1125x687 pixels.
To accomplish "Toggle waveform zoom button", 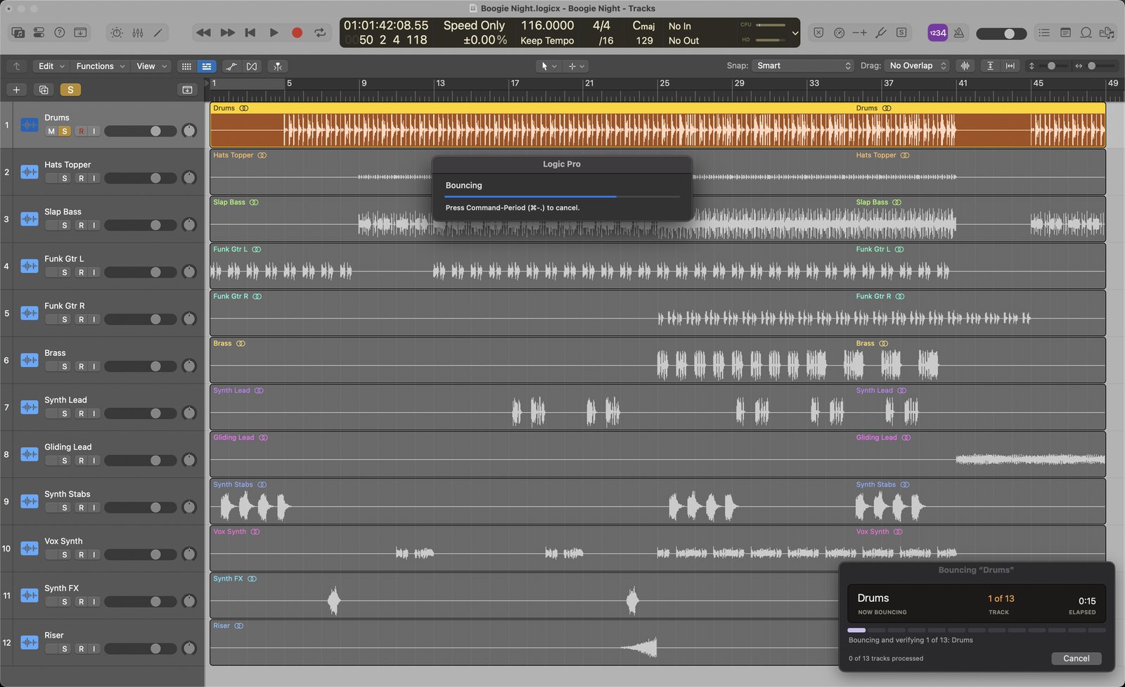I will pos(965,66).
